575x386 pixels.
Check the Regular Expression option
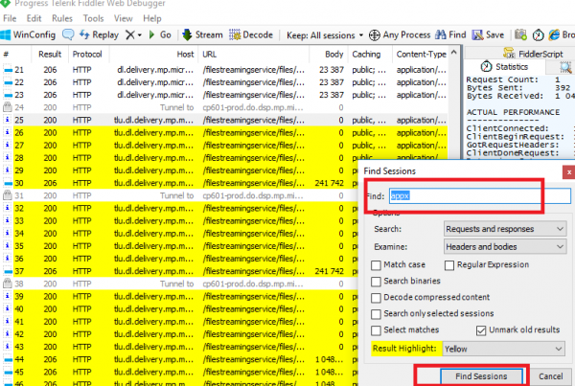click(451, 263)
